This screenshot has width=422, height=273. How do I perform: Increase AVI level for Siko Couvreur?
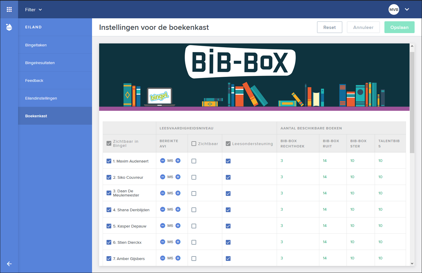pyautogui.click(x=178, y=177)
